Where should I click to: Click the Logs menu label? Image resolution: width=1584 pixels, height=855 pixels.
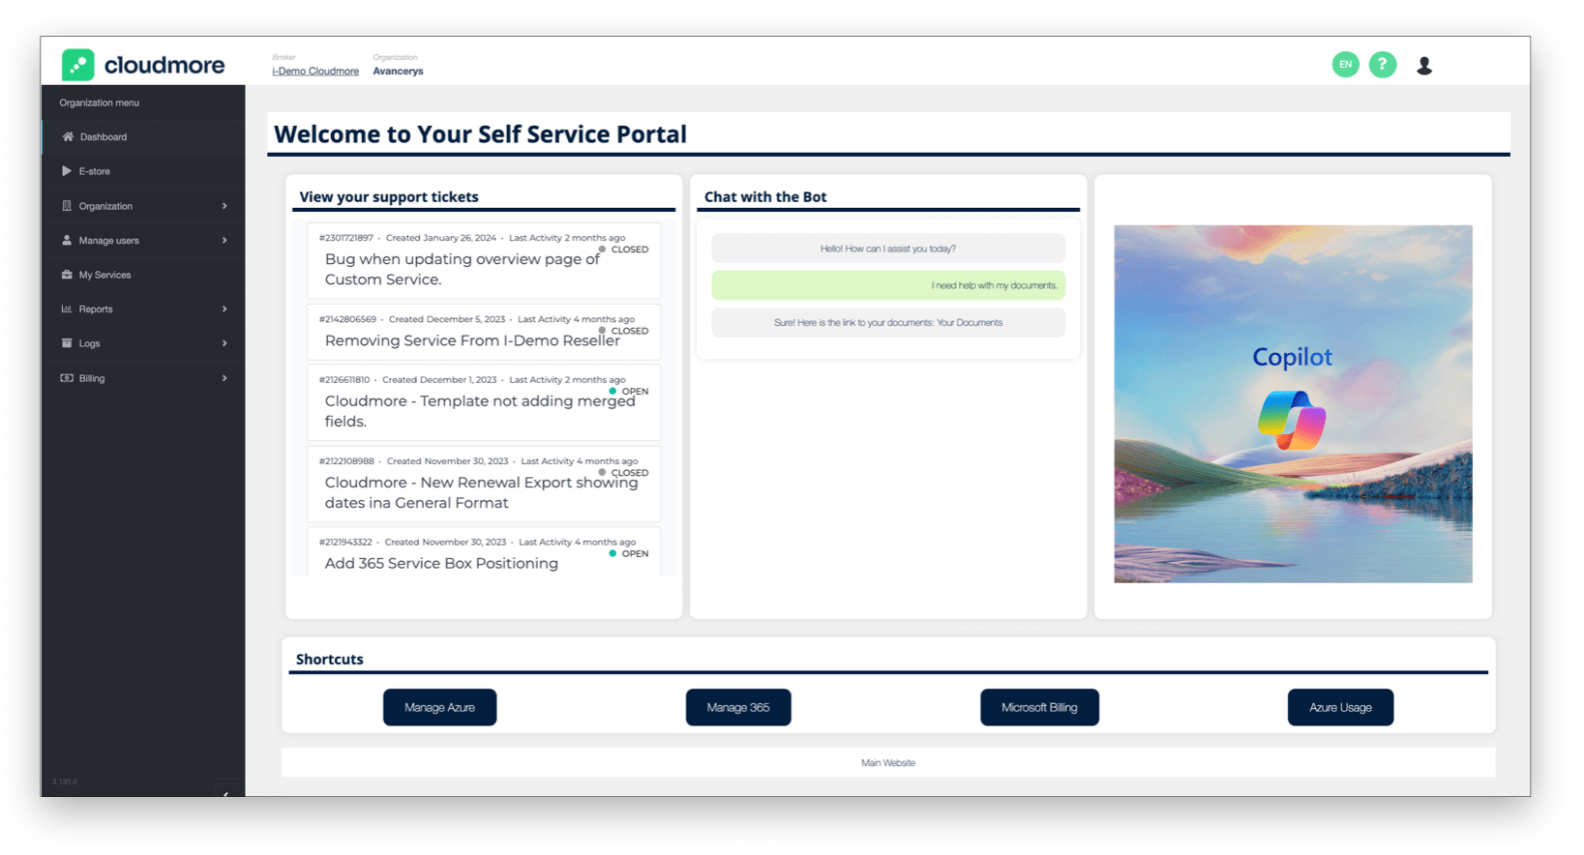[x=89, y=344]
